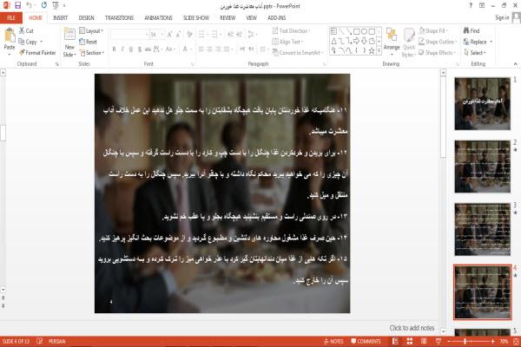Viewport: 521px width, 347px height.
Task: Increase font size
Action: (x=170, y=35)
